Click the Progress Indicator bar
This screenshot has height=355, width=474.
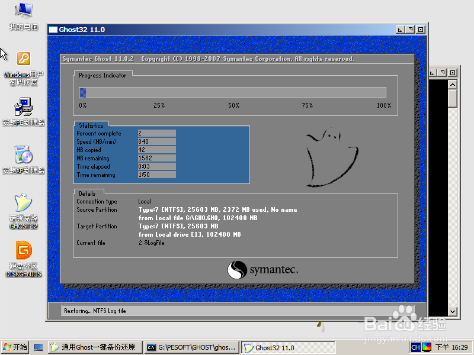pos(232,93)
